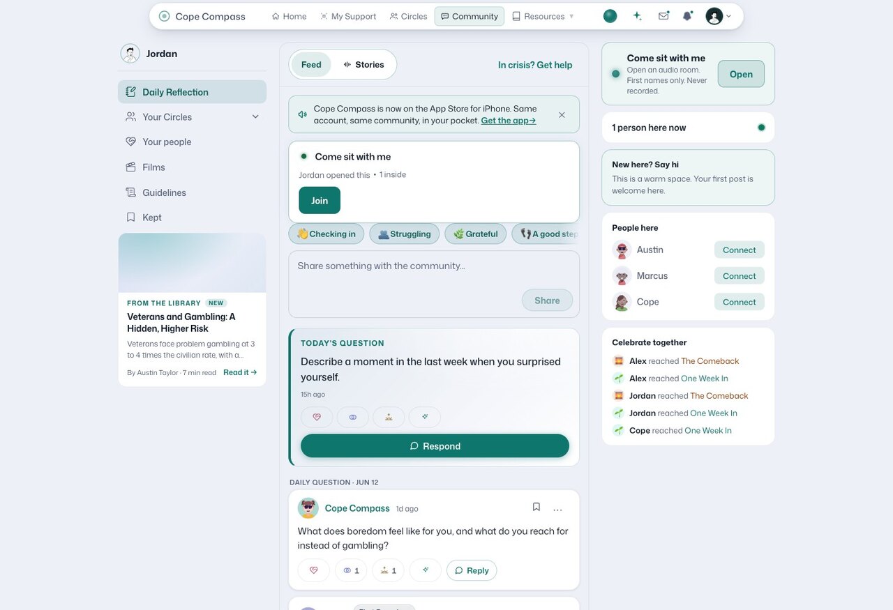Connect with Cope
The height and width of the screenshot is (610, 893).
[740, 302]
